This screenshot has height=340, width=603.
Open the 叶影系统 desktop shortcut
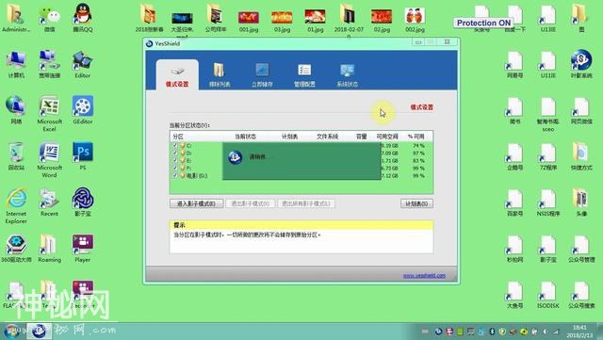(581, 64)
